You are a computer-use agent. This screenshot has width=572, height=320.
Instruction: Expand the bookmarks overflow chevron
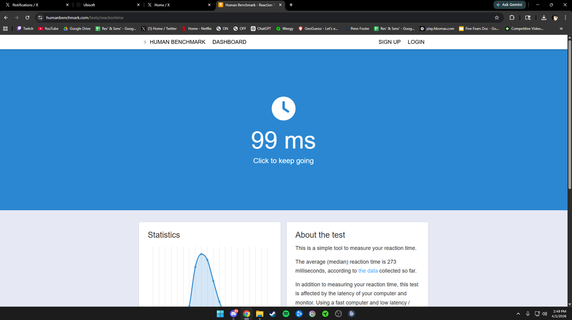(x=561, y=29)
